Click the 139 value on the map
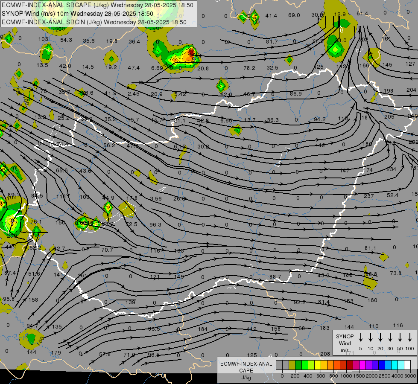 (130, 302)
